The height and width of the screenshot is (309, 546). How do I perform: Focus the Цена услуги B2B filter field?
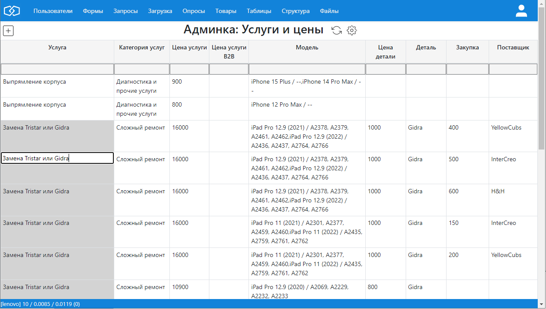229,69
